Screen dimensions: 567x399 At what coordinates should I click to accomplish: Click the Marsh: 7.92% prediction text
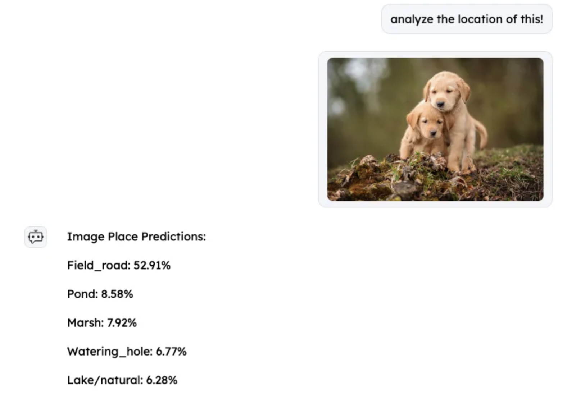tap(102, 323)
